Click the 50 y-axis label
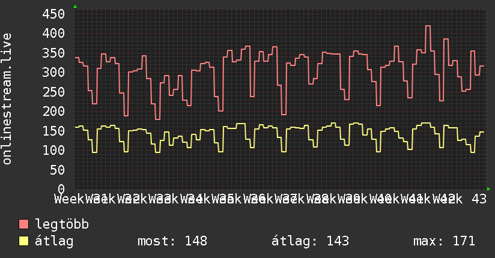 [x=57, y=170]
